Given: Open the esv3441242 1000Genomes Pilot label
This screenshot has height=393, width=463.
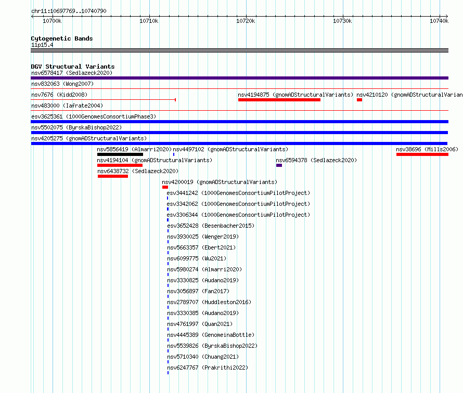Looking at the screenshot, I should click(238, 193).
